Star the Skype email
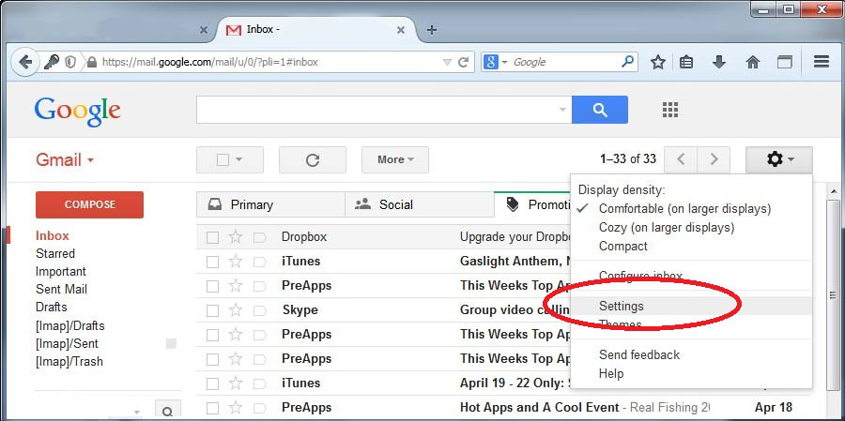Screen dimensions: 845x421 click(x=236, y=310)
